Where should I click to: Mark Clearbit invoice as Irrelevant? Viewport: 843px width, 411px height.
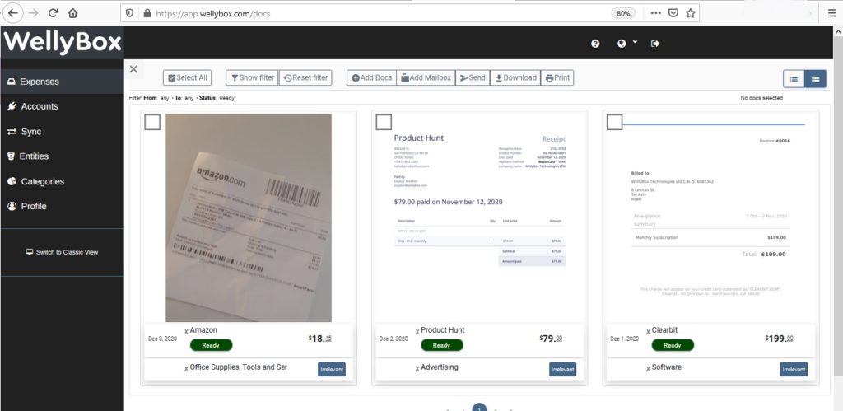click(x=794, y=370)
